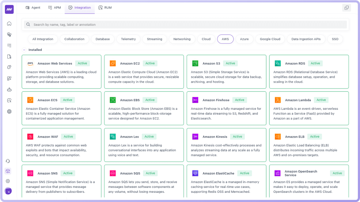The width and height of the screenshot is (360, 202).
Task: Open the infrastructure icon below Home
Action: [x=9, y=34]
